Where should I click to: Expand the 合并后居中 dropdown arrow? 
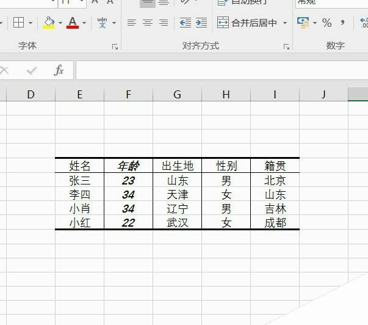[x=285, y=23]
